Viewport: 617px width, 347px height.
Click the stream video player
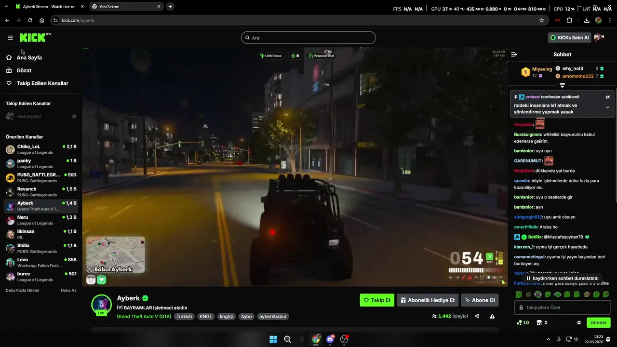294,166
